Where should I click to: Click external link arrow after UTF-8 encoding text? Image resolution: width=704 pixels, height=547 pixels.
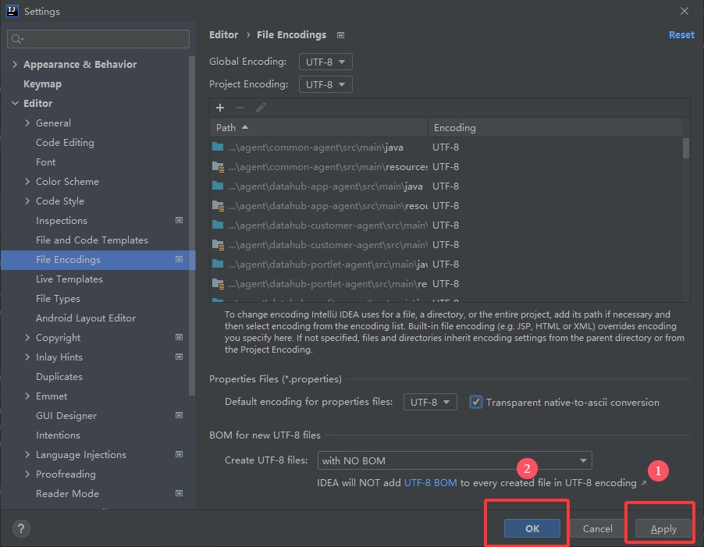pos(644,483)
